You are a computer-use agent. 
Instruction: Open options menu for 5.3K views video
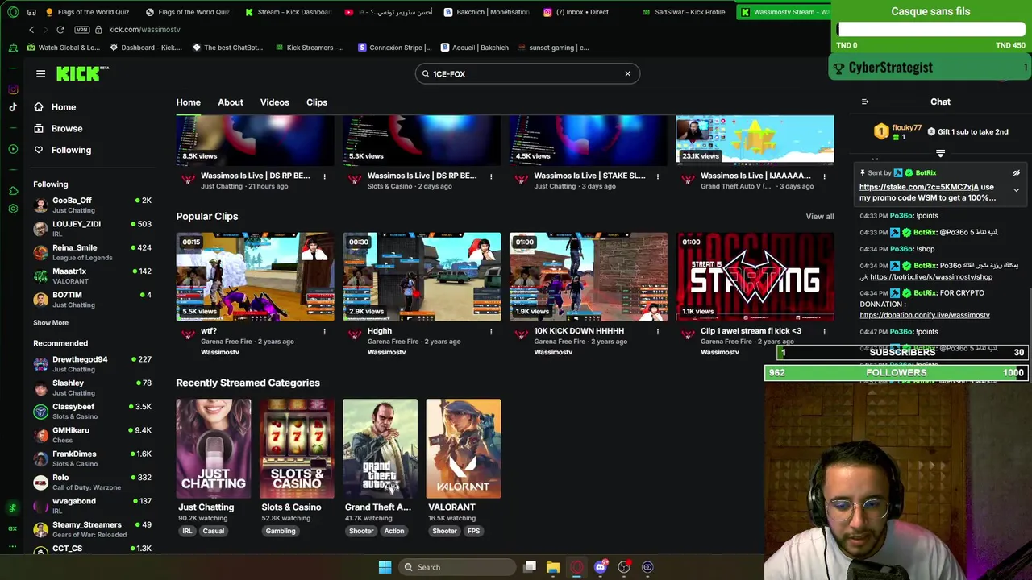coord(491,176)
